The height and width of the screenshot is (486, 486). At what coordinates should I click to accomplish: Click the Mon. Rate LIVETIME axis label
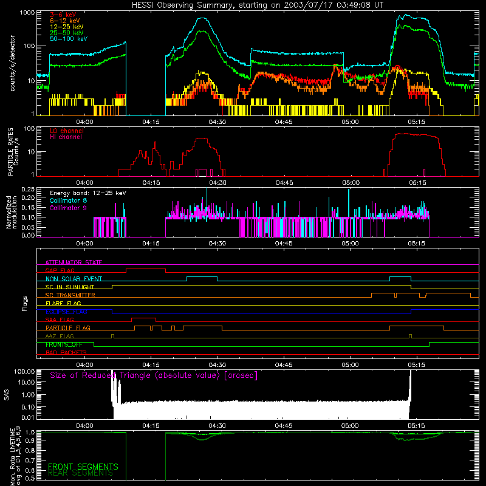pos(16,456)
